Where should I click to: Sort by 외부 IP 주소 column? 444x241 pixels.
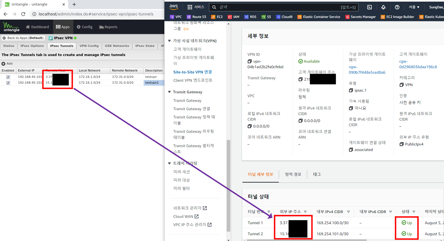click(305, 212)
